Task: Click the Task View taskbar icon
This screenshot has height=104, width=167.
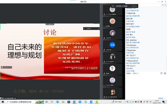Action: click(52, 102)
